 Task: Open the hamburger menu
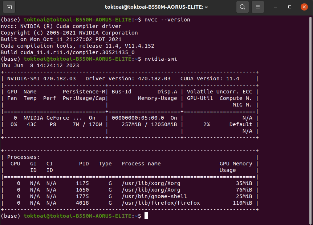click(x=257, y=7)
